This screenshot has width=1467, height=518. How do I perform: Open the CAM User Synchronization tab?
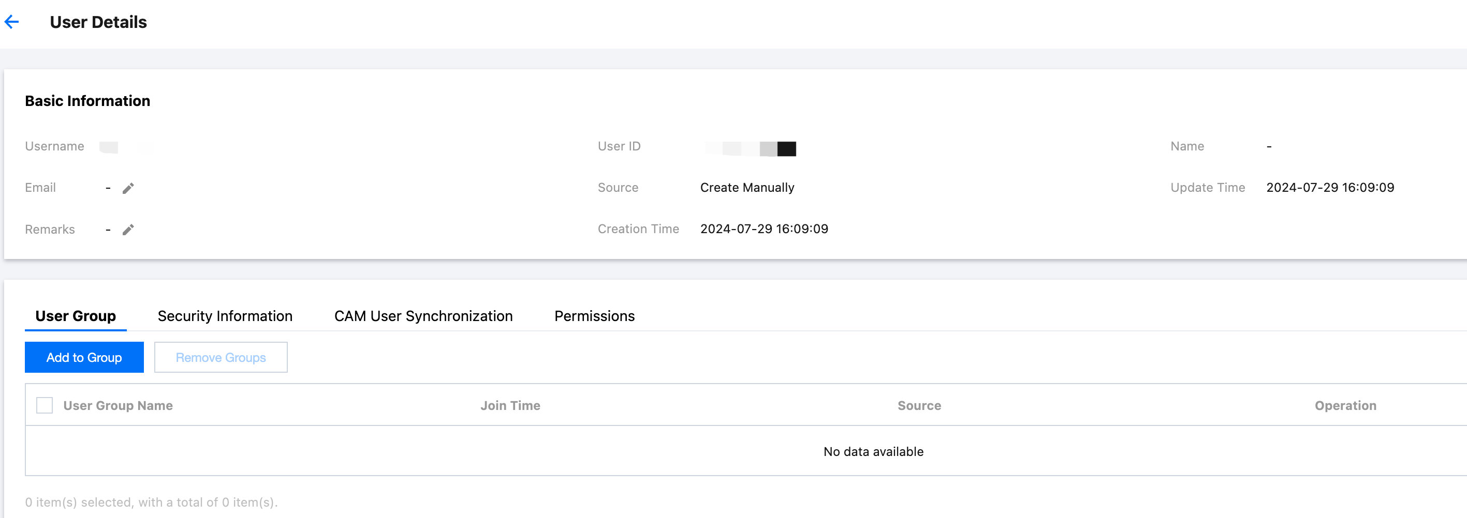click(x=423, y=316)
